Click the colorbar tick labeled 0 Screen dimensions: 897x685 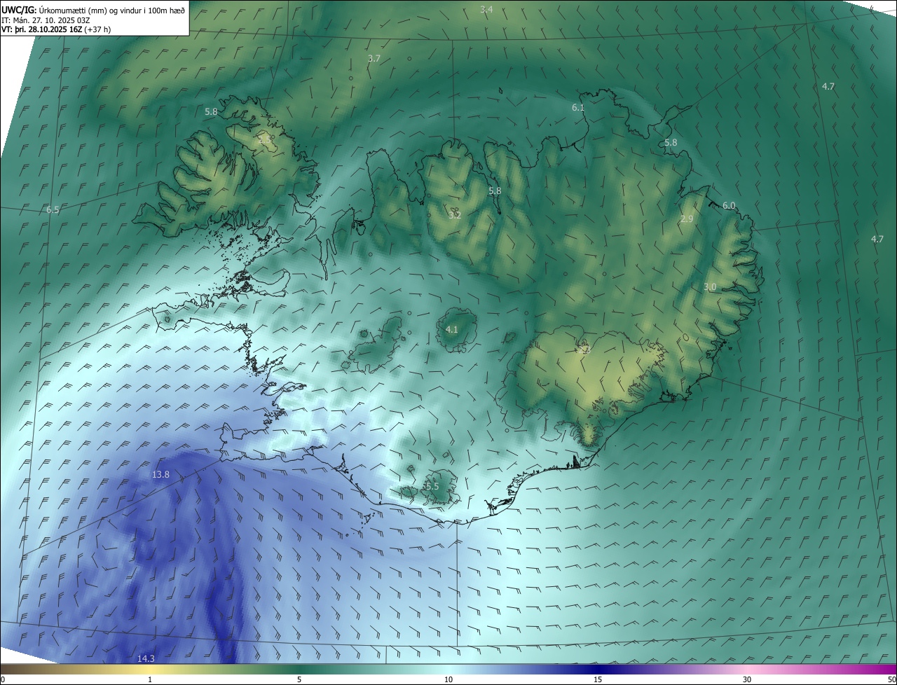(3, 680)
